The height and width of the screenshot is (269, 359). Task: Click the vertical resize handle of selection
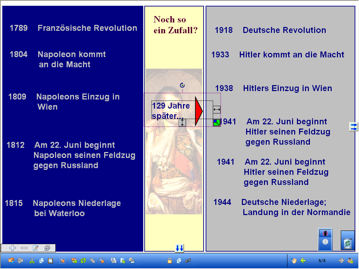182,122
